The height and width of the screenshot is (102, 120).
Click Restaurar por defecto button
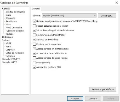point(103,89)
